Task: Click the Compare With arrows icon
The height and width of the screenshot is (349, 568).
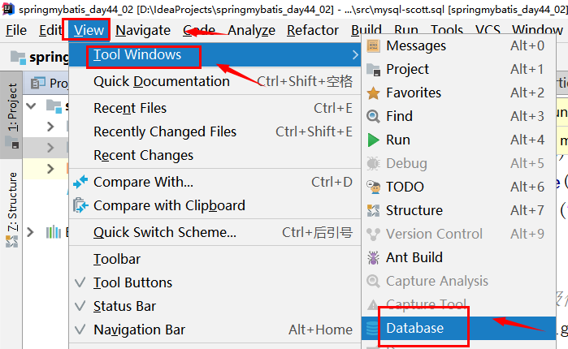Action: point(80,183)
